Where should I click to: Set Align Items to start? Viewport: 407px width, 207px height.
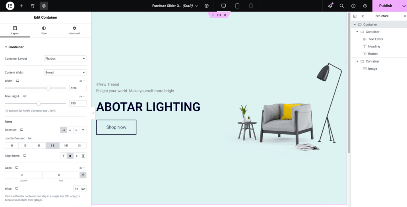[x=63, y=156]
